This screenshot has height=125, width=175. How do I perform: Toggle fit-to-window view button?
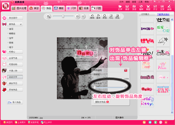[77, 16]
